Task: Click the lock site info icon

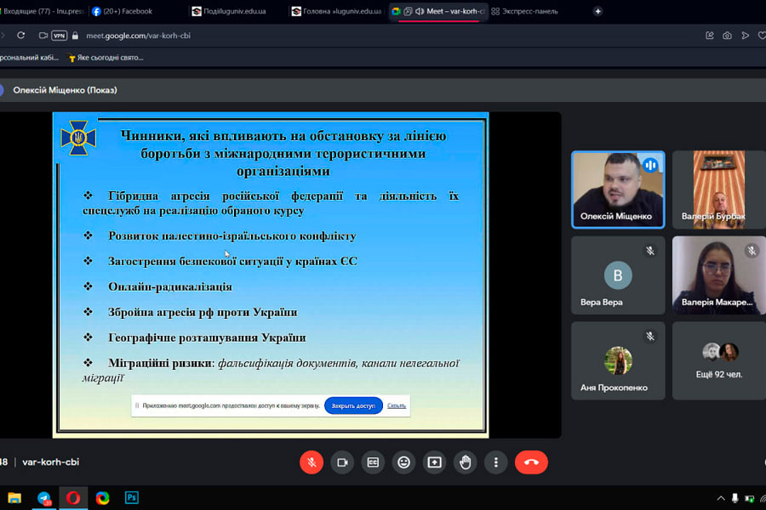Action: pos(75,36)
